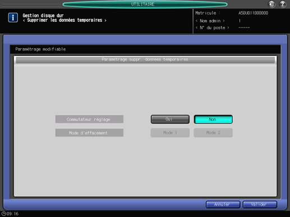The image size is (290, 217).
Task: Click the clock icon beside 09:16
Action: click(x=3, y=214)
